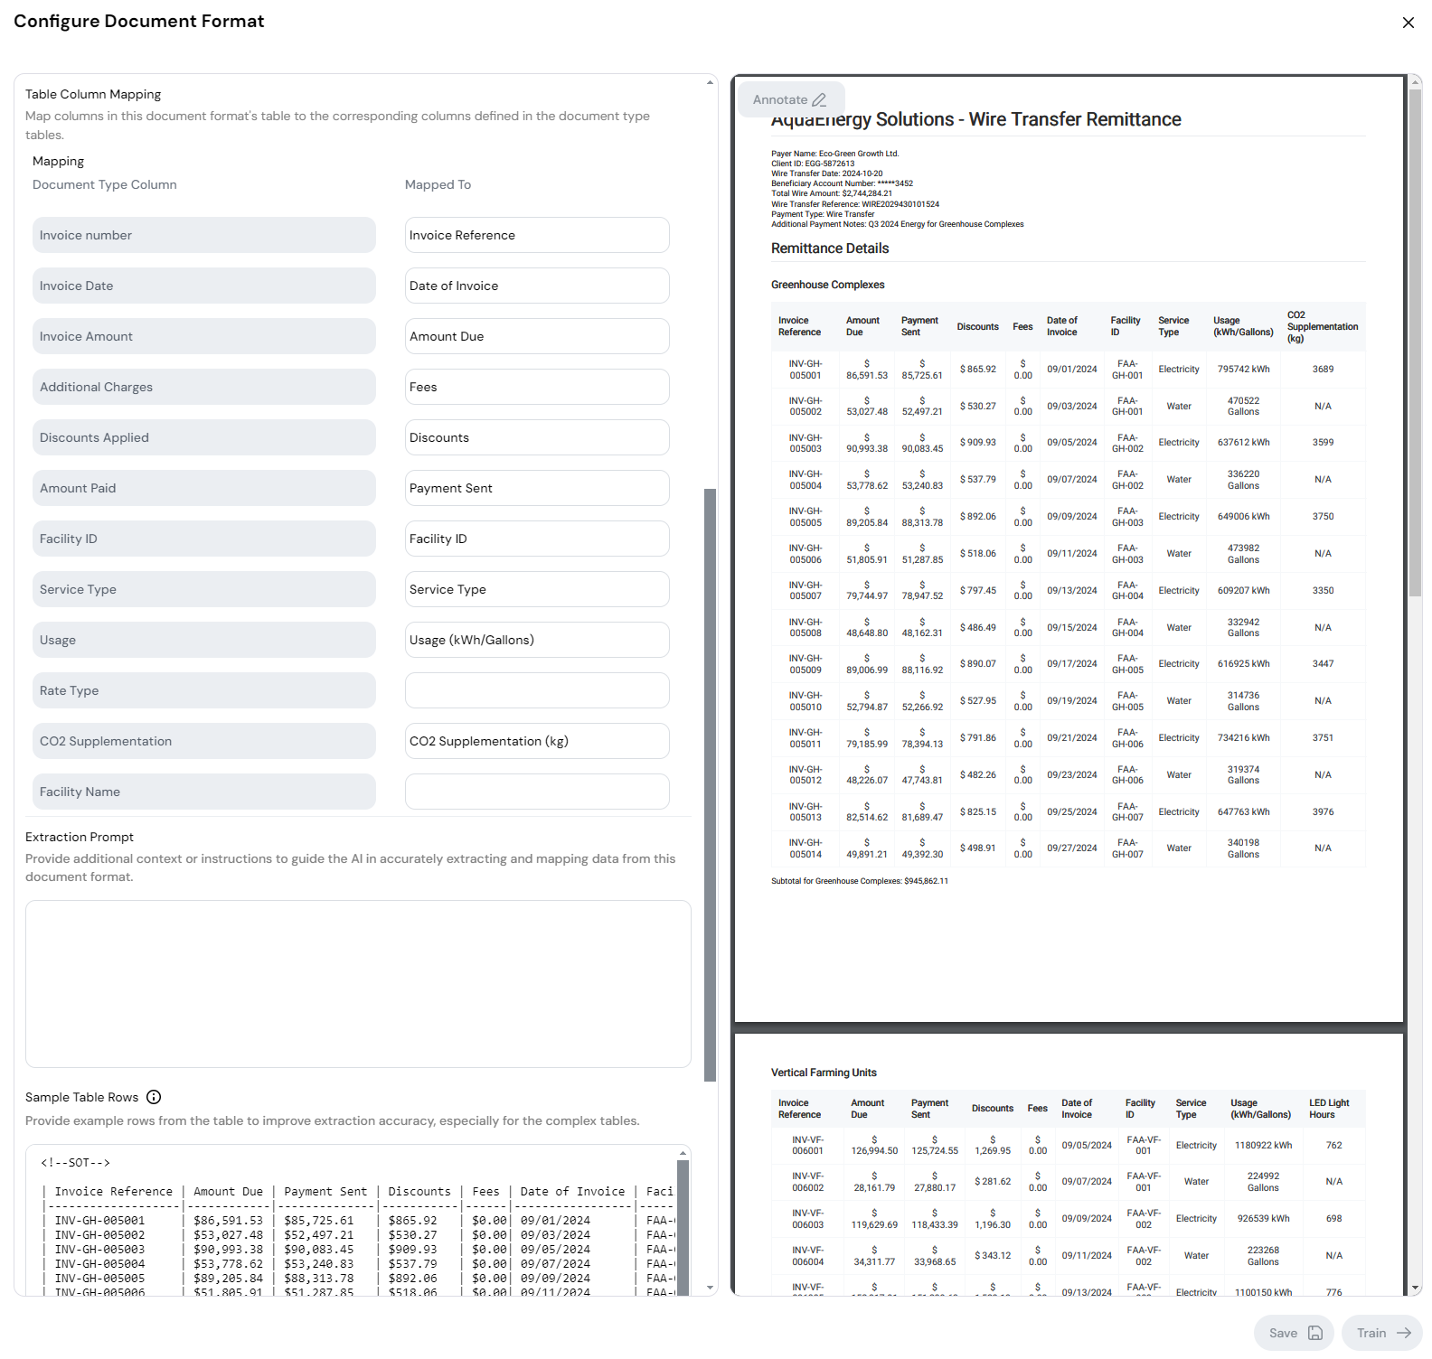Open the Date of Invoice mapping field
1432x1359 pixels.
[x=537, y=286]
